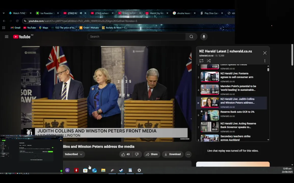Open the browser tab search chevron
294x183 pixels.
[x=4, y=13]
